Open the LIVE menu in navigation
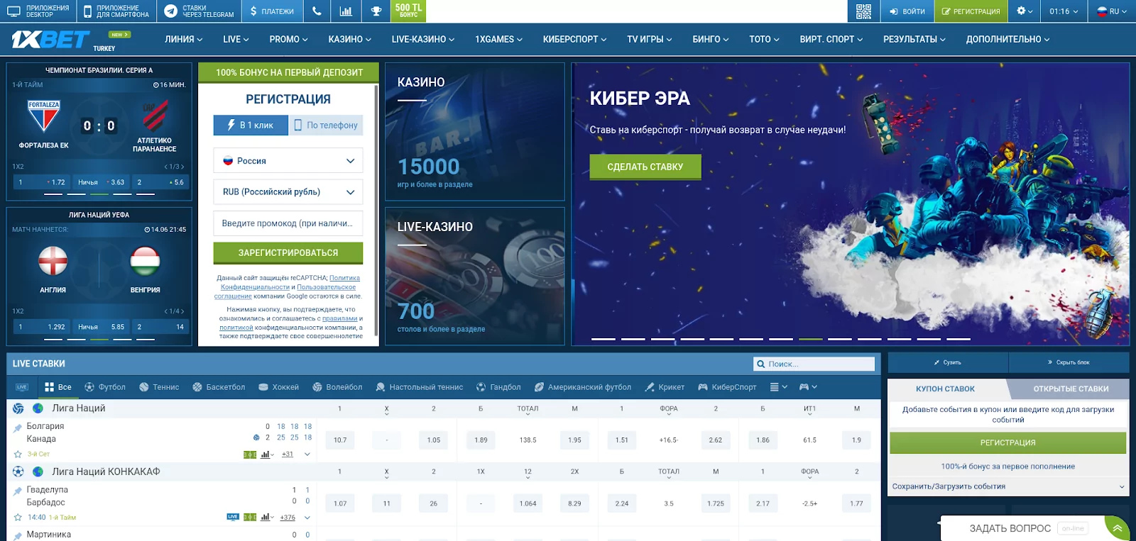1136x541 pixels. point(236,40)
